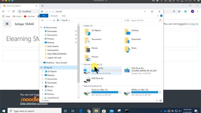Open the 3D Objects folder icon

[87, 32]
